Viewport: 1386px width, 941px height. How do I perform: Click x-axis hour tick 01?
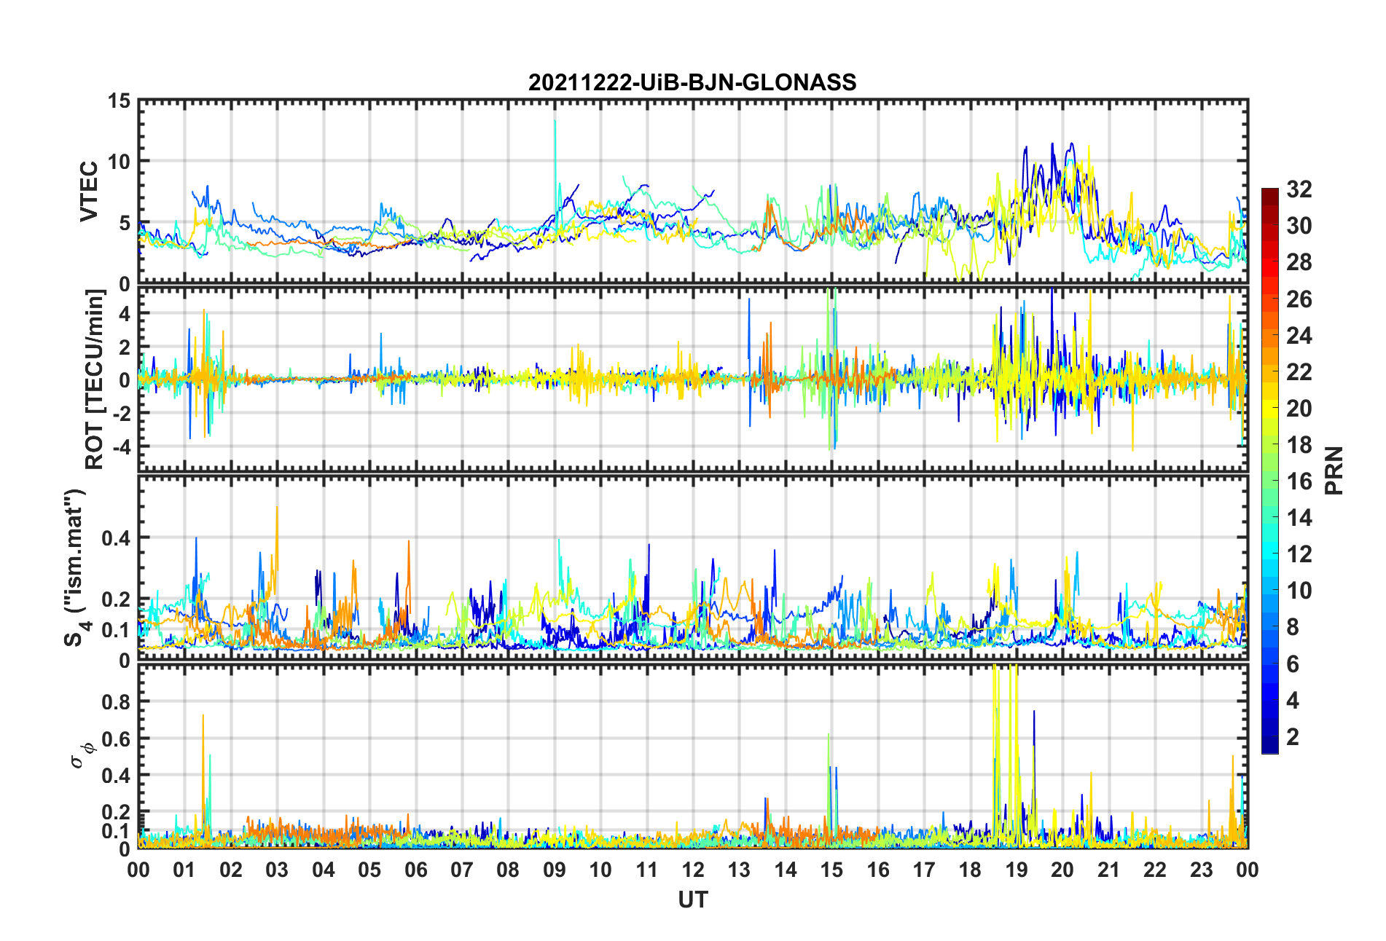(184, 870)
